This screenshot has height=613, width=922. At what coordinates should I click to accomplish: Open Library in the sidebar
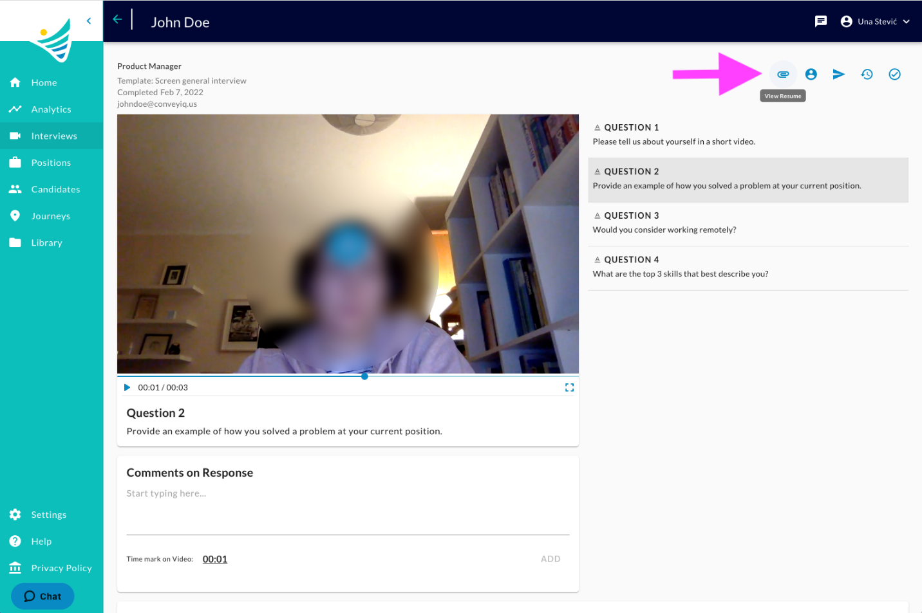52,242
